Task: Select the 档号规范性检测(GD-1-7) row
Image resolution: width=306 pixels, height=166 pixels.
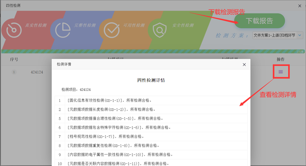Action: pyautogui.click(x=151, y=136)
